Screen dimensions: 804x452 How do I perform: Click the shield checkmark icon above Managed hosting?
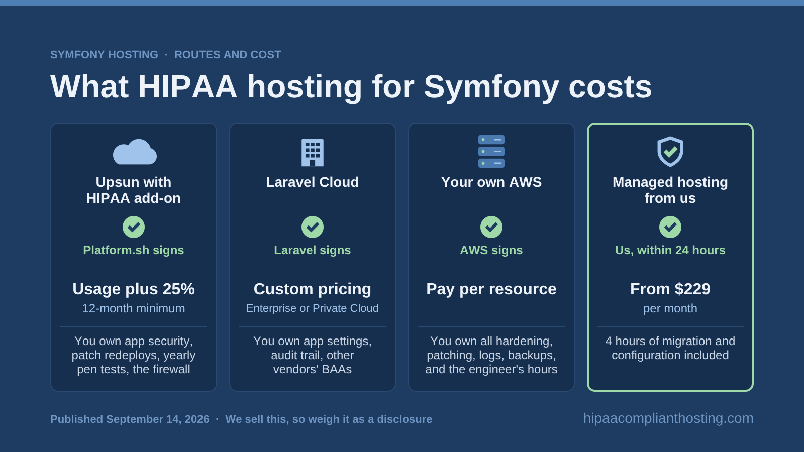[670, 151]
